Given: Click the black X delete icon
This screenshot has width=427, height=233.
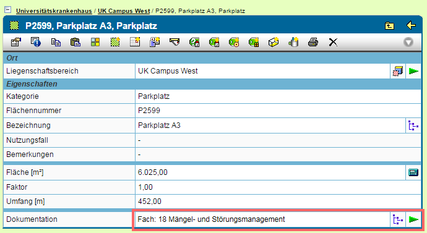Looking at the screenshot, I should [333, 43].
